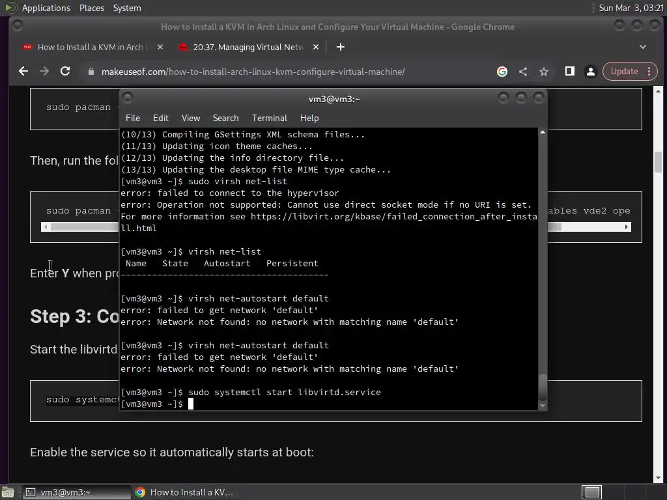Click terminal scrollbar down arrow
The image size is (667, 500).
(x=543, y=406)
